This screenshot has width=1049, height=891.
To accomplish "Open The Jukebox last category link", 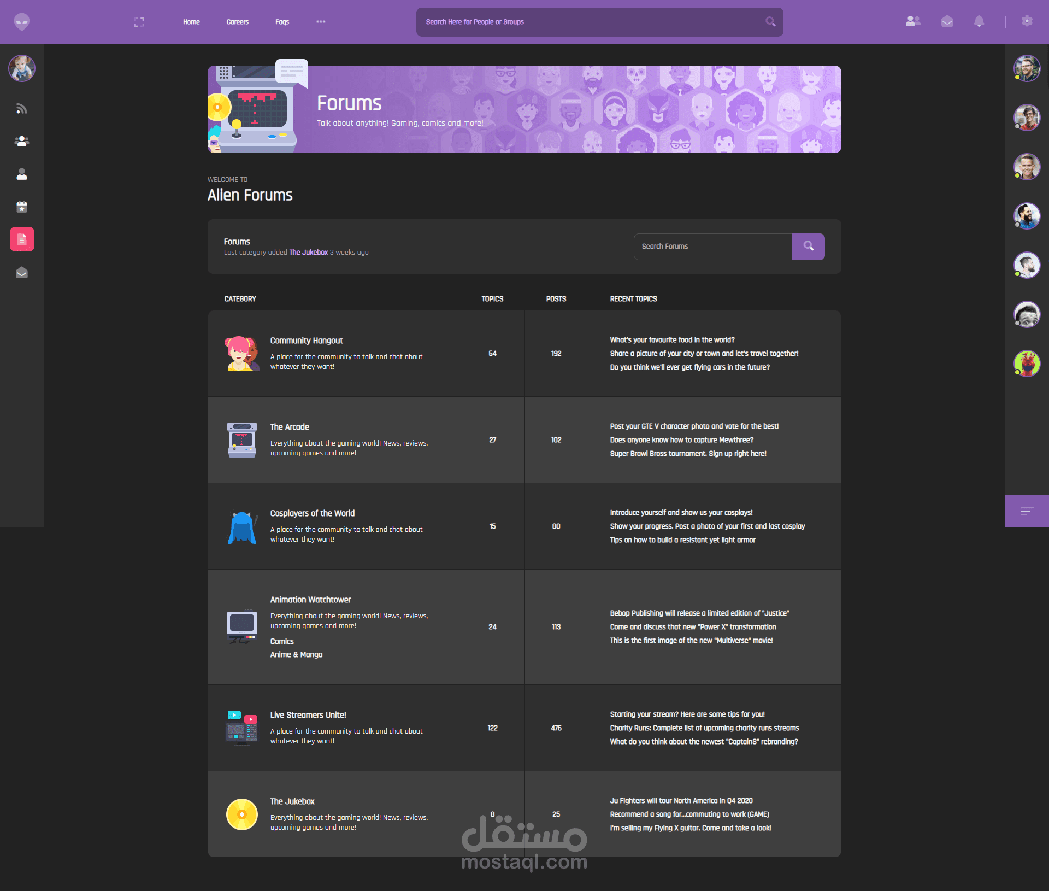I will click(x=308, y=253).
